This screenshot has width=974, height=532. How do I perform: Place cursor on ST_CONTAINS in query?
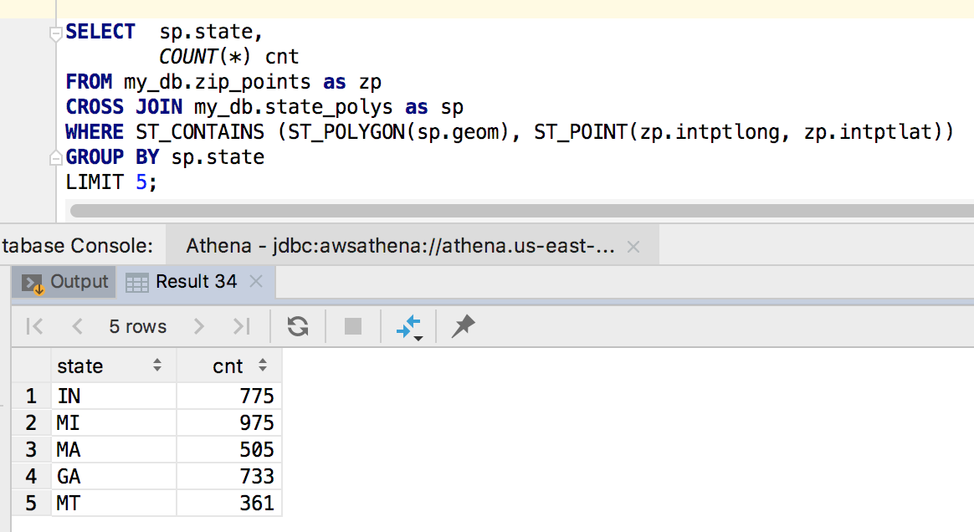click(x=200, y=132)
